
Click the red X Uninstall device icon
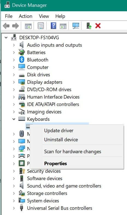pyautogui.click(x=98, y=26)
